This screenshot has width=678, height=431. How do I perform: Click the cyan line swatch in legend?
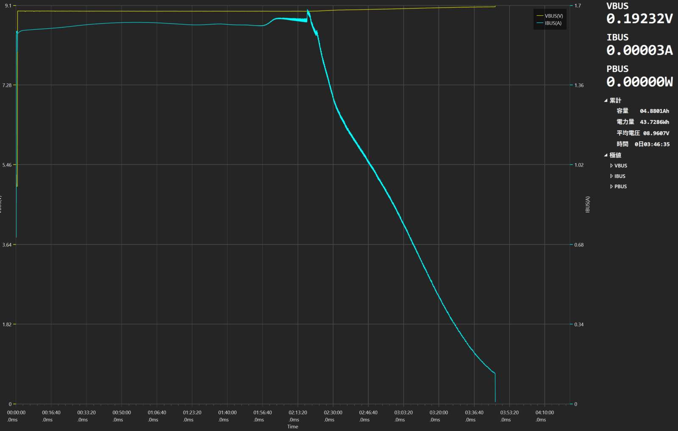(x=539, y=23)
